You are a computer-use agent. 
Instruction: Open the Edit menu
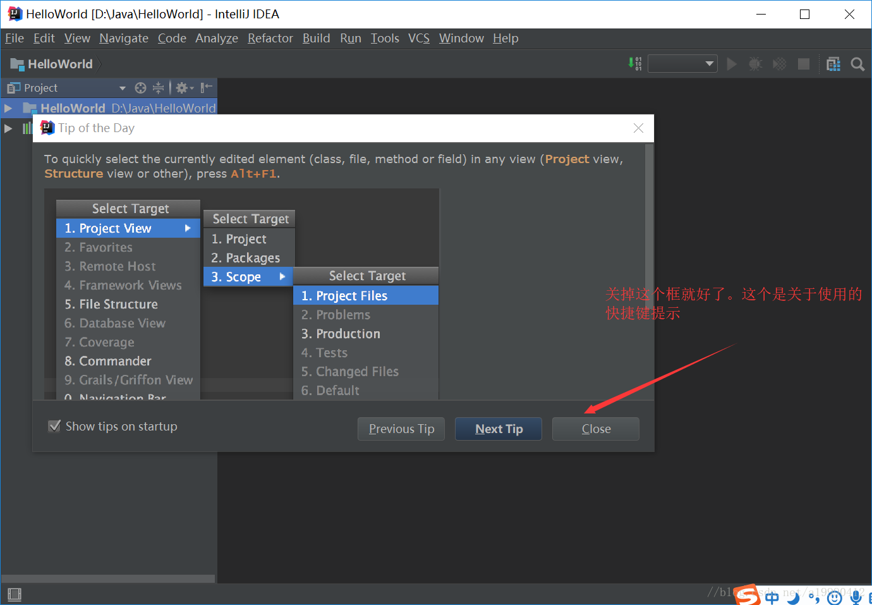pos(44,39)
